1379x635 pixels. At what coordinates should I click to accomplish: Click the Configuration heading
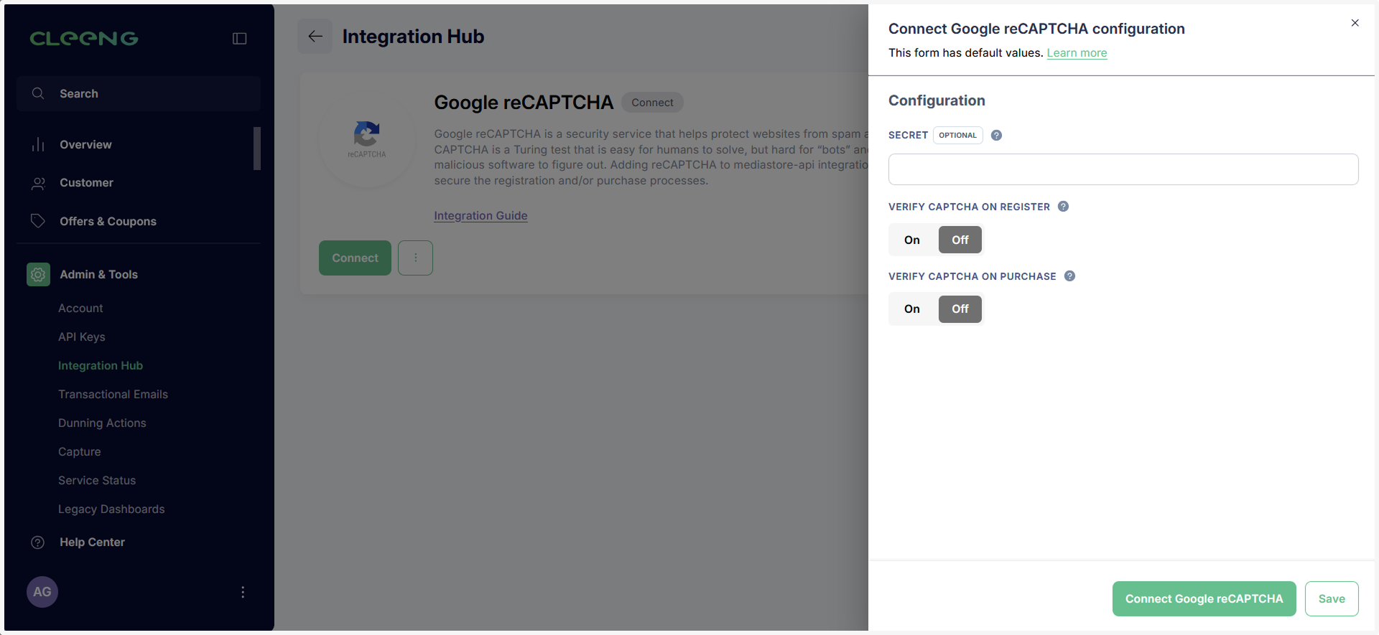tap(937, 100)
